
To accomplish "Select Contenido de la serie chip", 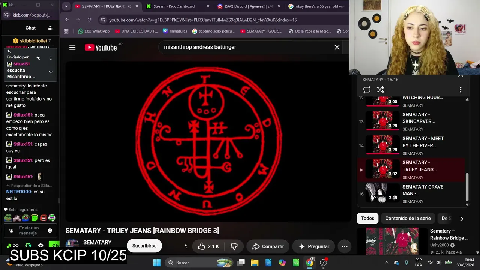I will click(x=408, y=218).
